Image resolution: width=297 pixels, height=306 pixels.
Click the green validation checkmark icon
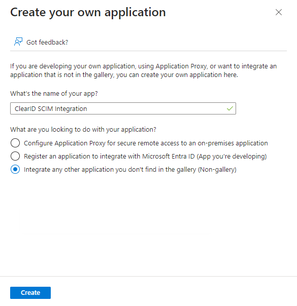click(x=230, y=108)
